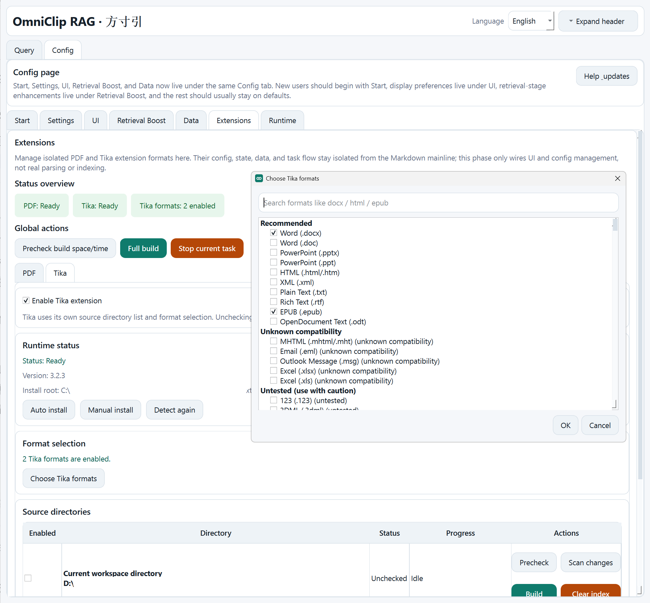This screenshot has width=650, height=603.
Task: Switch to the PDF sub-tab
Action: pos(29,273)
